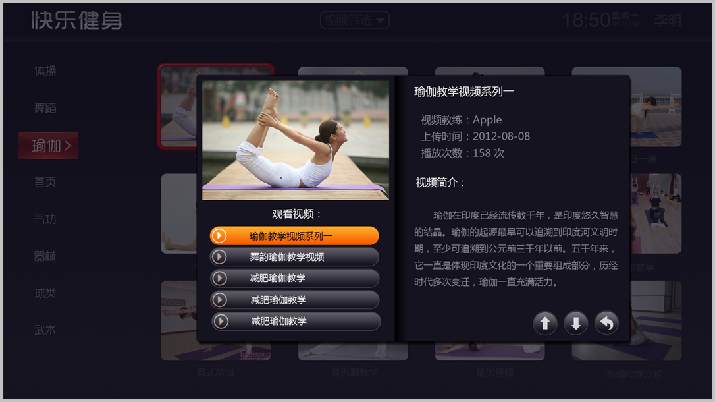Click play icon on the bottom 减肥瑜伽教学 row
The image size is (715, 402).
pos(221,322)
